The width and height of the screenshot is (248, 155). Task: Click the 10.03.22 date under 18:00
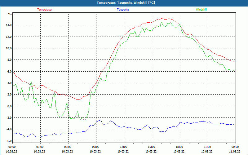coord(179,151)
